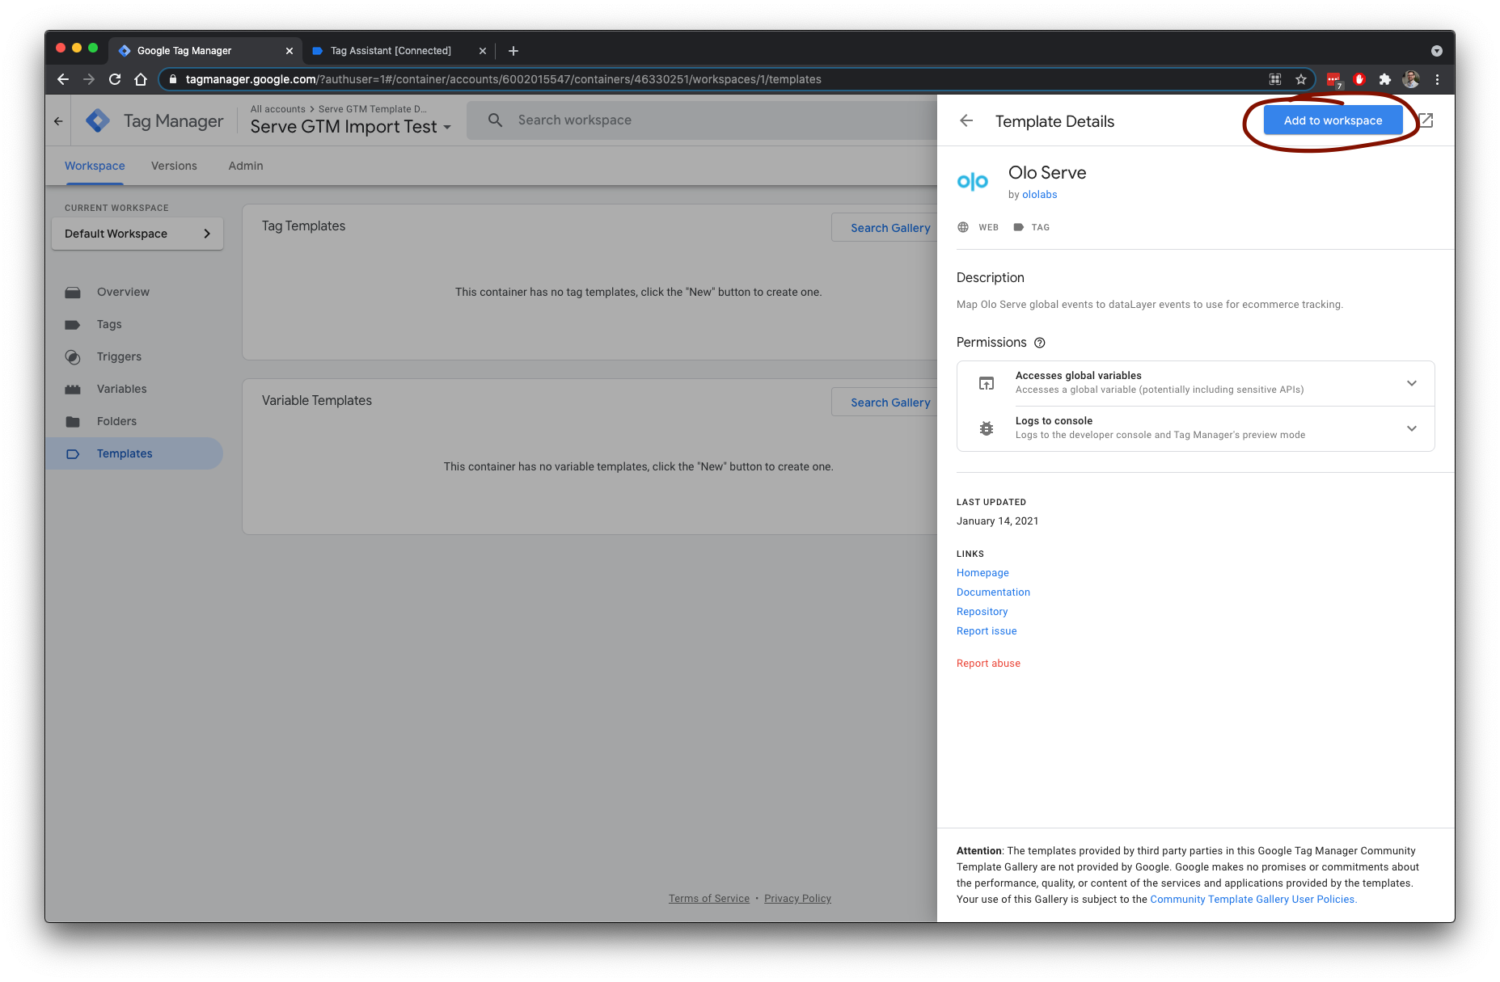The height and width of the screenshot is (982, 1500).
Task: Open the ololabs author link
Action: 1039,195
